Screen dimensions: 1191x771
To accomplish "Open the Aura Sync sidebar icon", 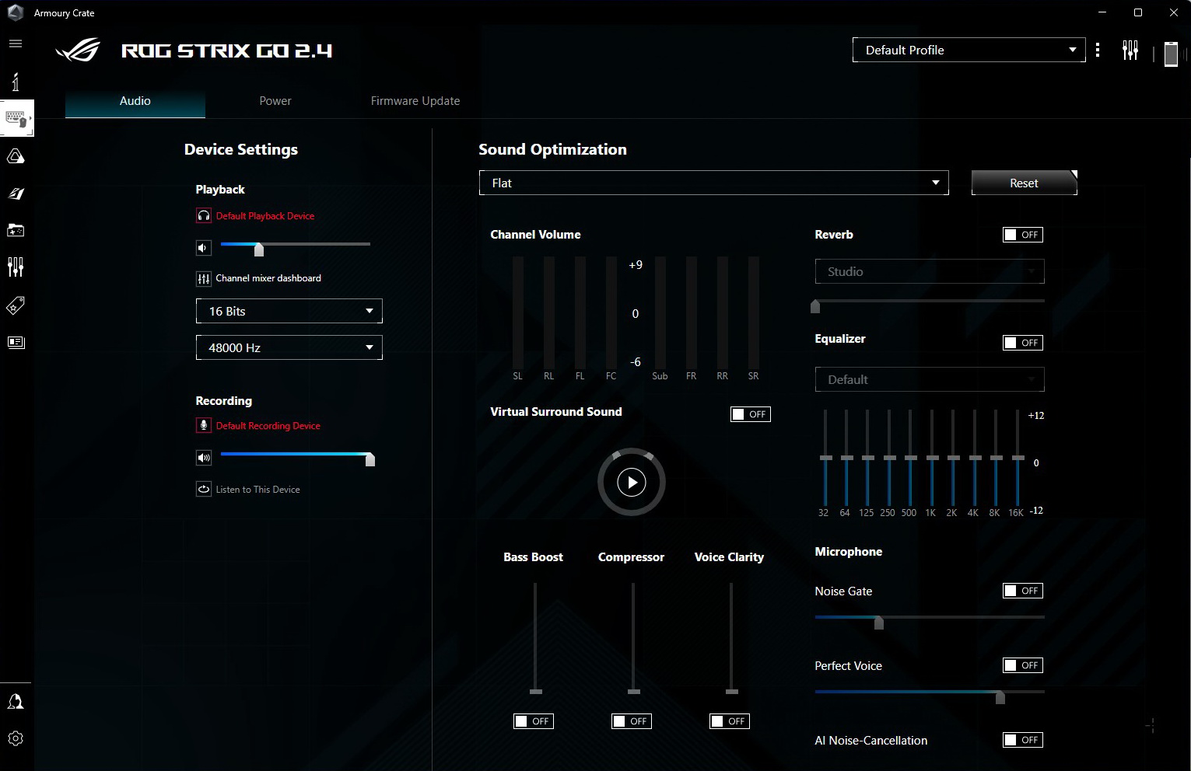I will [x=16, y=157].
